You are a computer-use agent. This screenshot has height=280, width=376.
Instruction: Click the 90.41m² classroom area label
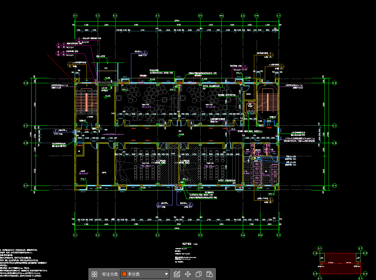(146, 107)
